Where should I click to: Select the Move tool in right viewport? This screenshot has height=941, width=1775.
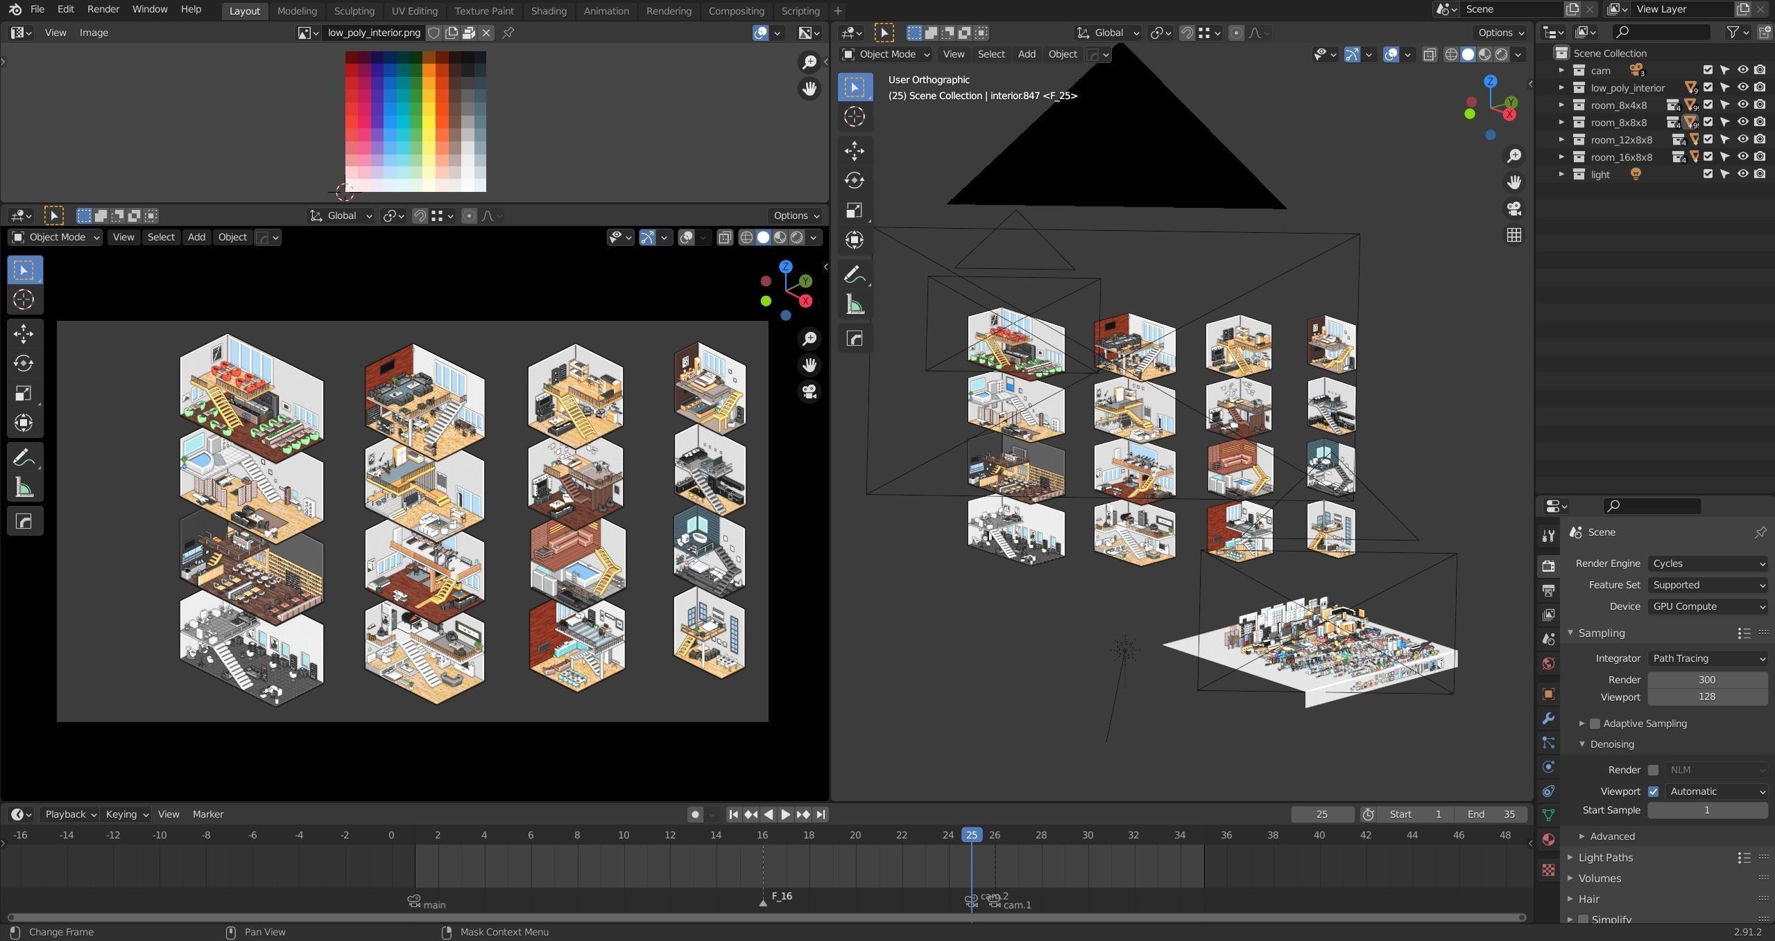coord(855,150)
